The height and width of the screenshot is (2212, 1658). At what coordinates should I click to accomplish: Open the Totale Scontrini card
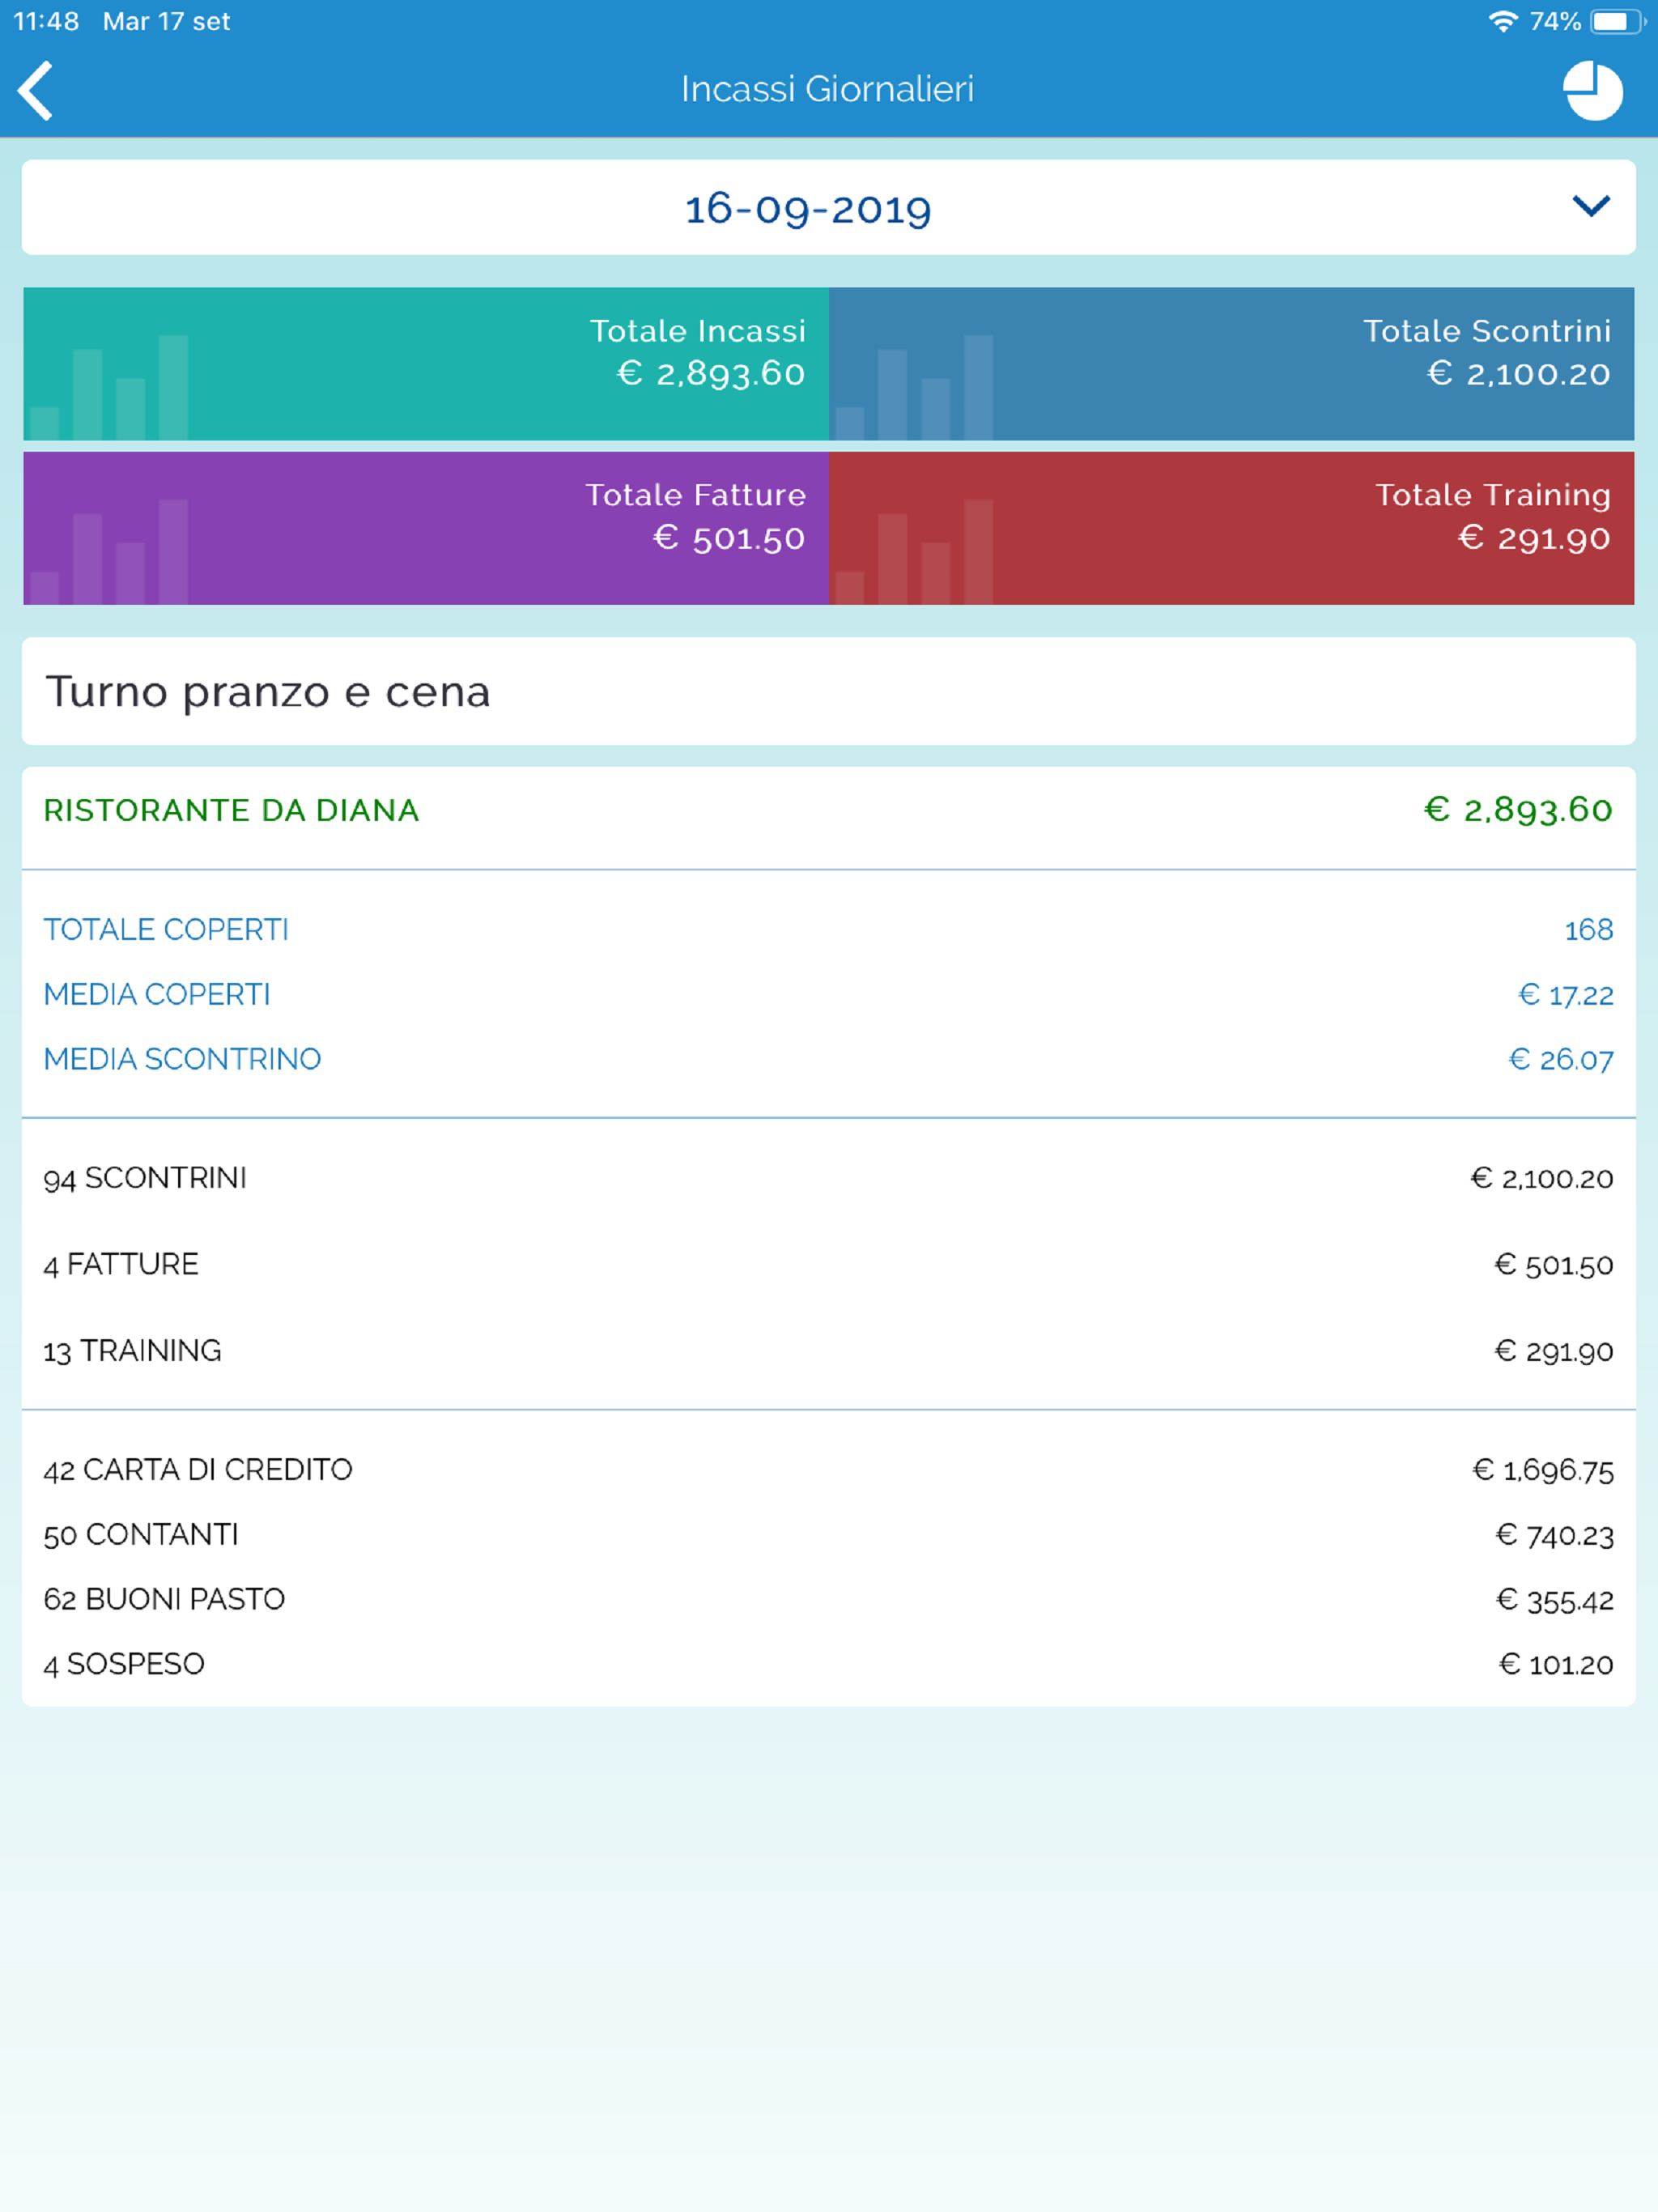[x=1231, y=363]
